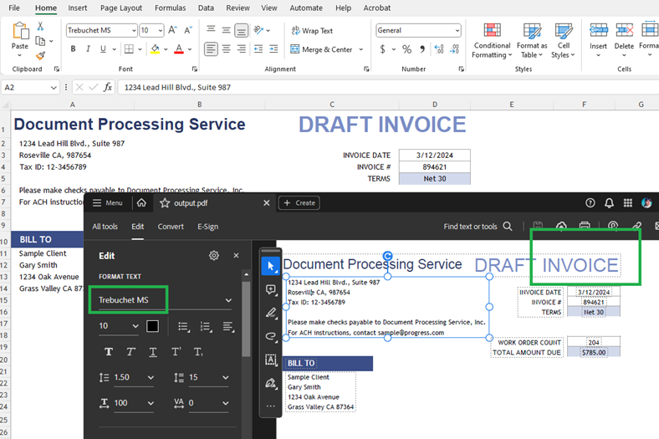The width and height of the screenshot is (659, 439).
Task: Select the highlighter pen tool in Acrobat
Action: click(x=271, y=314)
